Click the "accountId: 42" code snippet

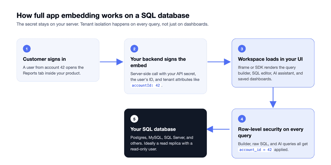pos(146,86)
